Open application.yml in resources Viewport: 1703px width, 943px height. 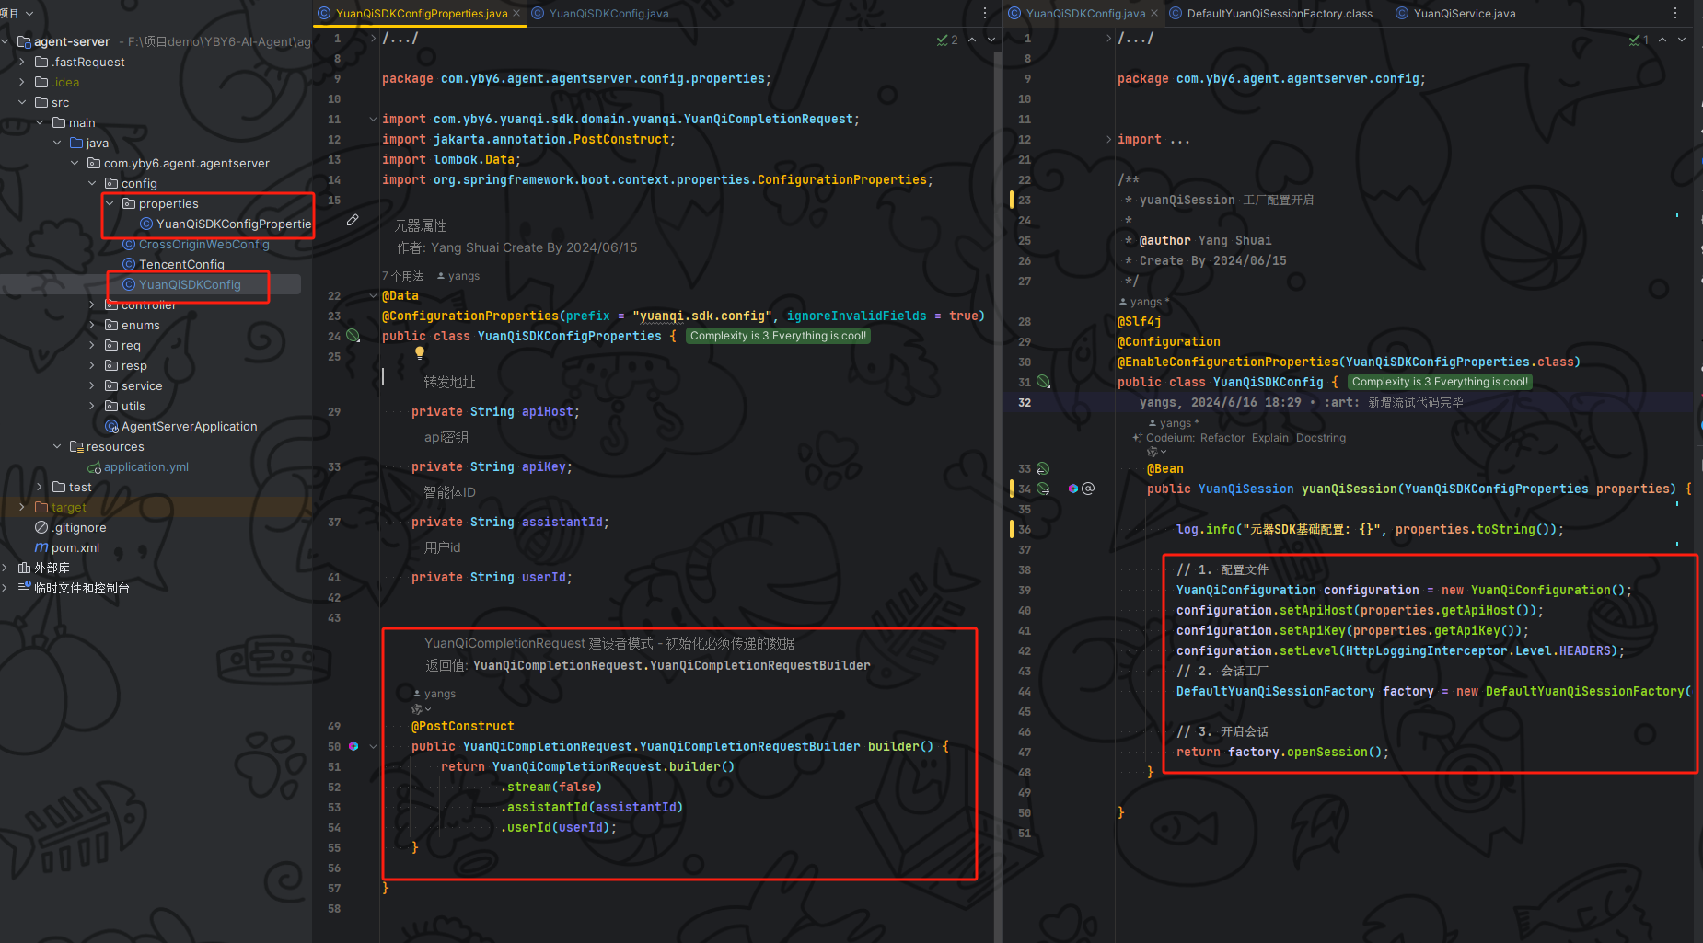click(x=138, y=466)
